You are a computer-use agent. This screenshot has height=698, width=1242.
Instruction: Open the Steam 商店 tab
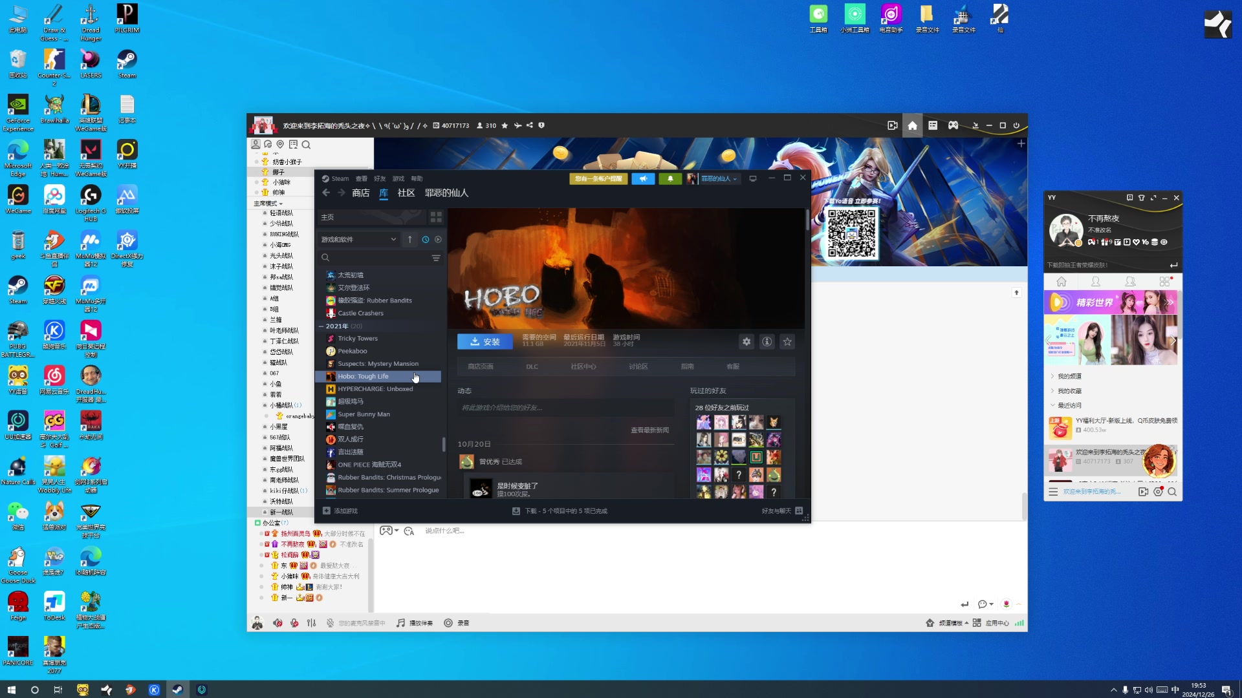(360, 193)
